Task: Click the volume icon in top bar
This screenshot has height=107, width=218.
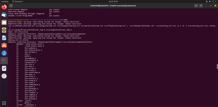Action: 210,1
